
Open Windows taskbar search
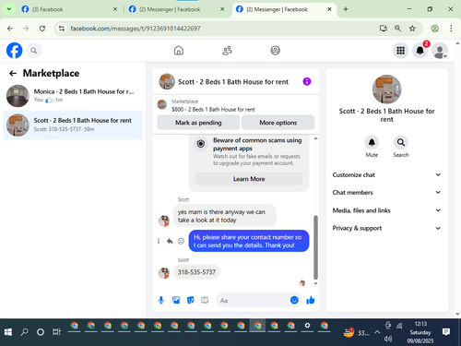tap(24, 332)
